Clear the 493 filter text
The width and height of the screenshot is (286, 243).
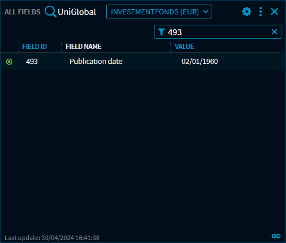[274, 32]
